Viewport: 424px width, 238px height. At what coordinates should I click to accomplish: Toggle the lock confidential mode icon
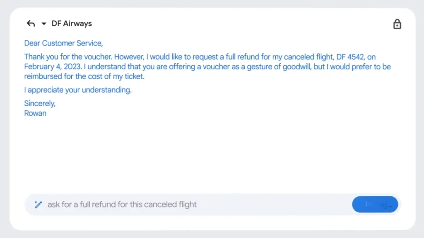(397, 24)
